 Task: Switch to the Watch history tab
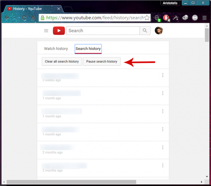pyautogui.click(x=56, y=49)
